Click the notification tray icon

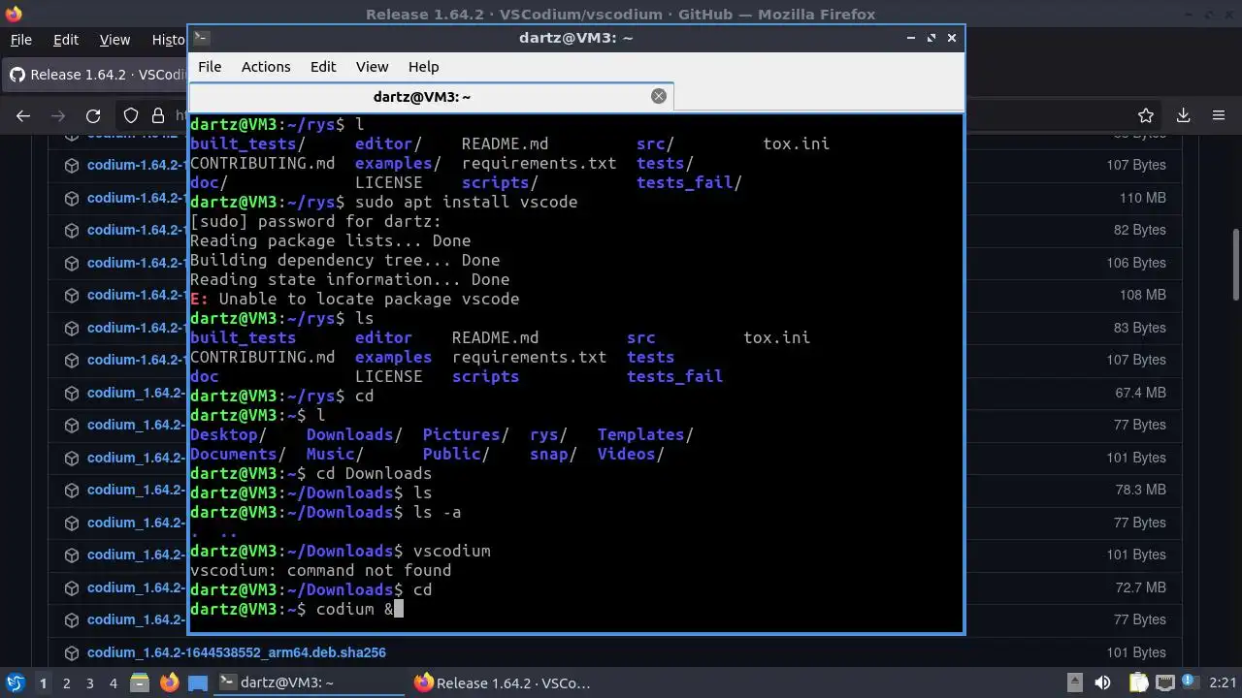click(1190, 682)
